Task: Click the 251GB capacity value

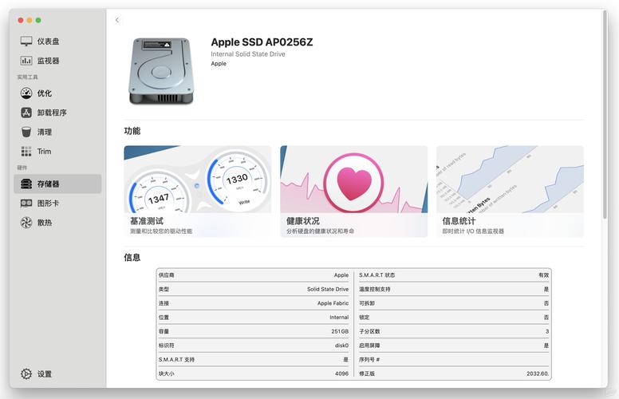Action: (x=340, y=331)
